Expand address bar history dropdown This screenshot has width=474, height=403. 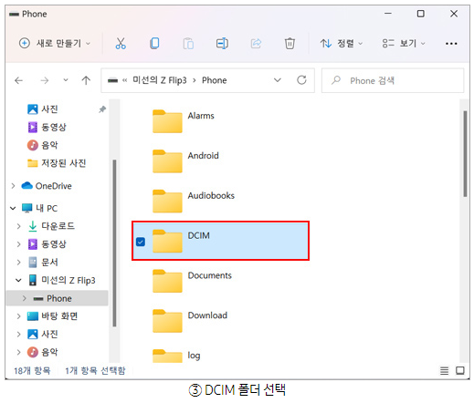coord(278,80)
